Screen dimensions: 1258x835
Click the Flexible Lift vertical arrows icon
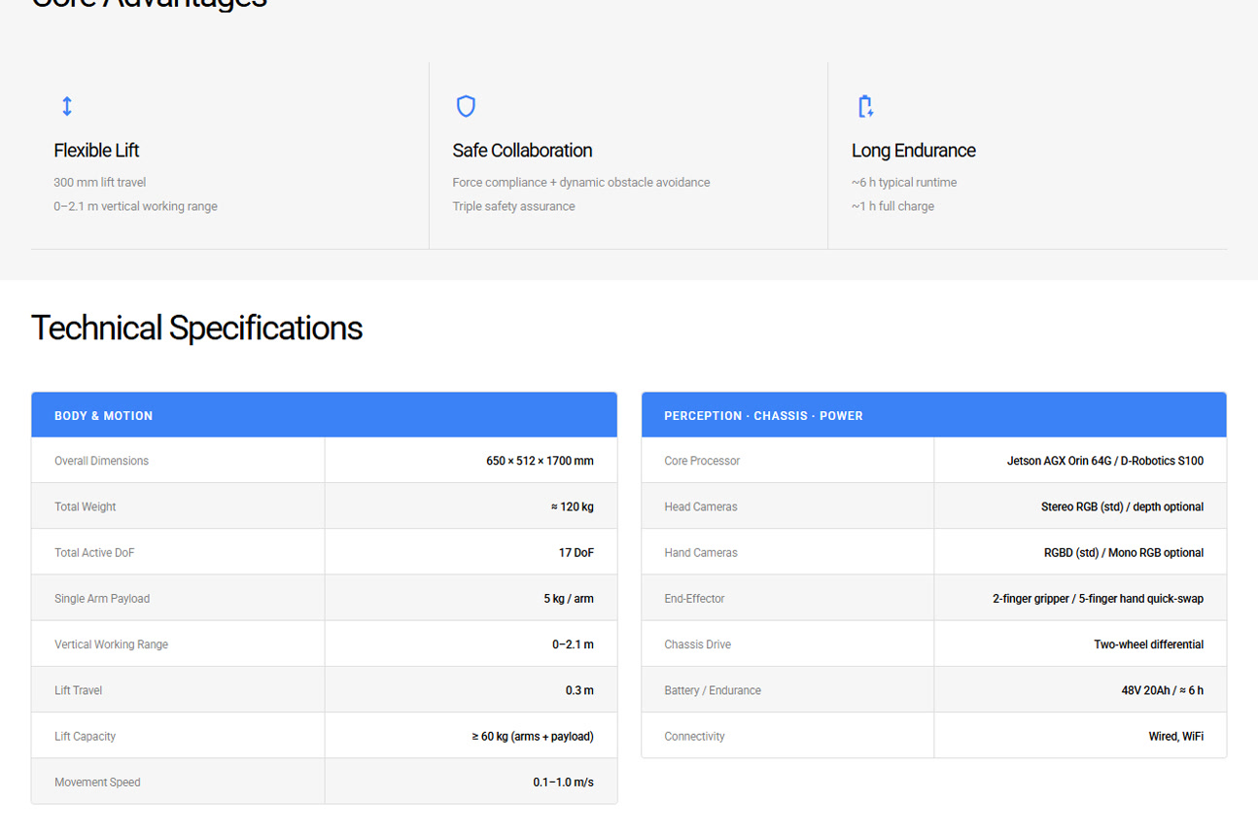(x=67, y=106)
